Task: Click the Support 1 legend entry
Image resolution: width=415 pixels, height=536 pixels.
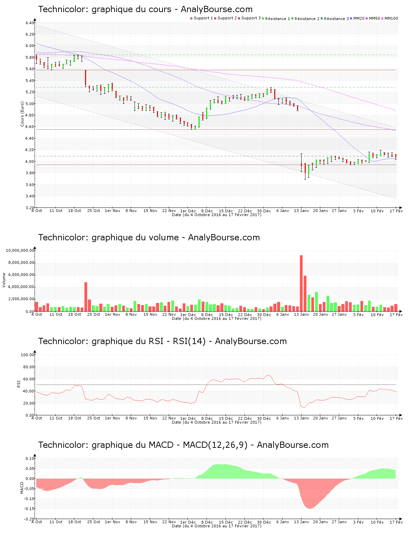Action: click(x=202, y=18)
